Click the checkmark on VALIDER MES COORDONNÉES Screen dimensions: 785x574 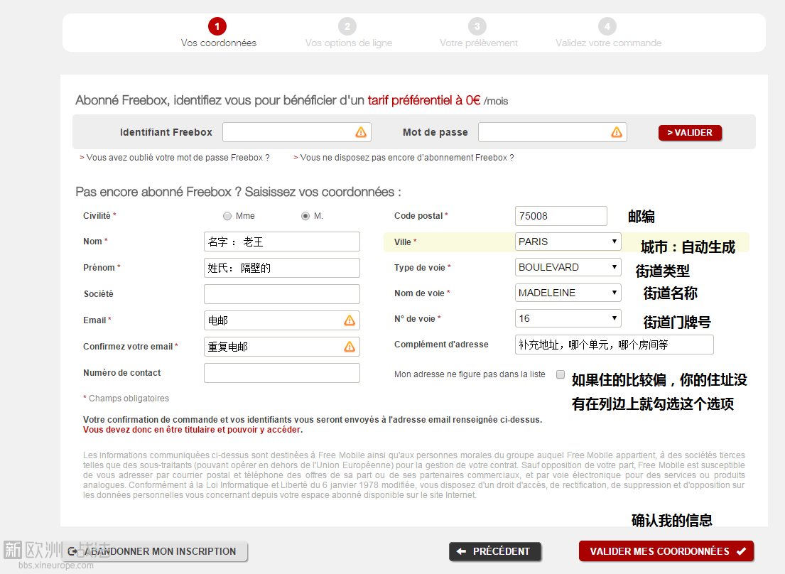point(741,551)
